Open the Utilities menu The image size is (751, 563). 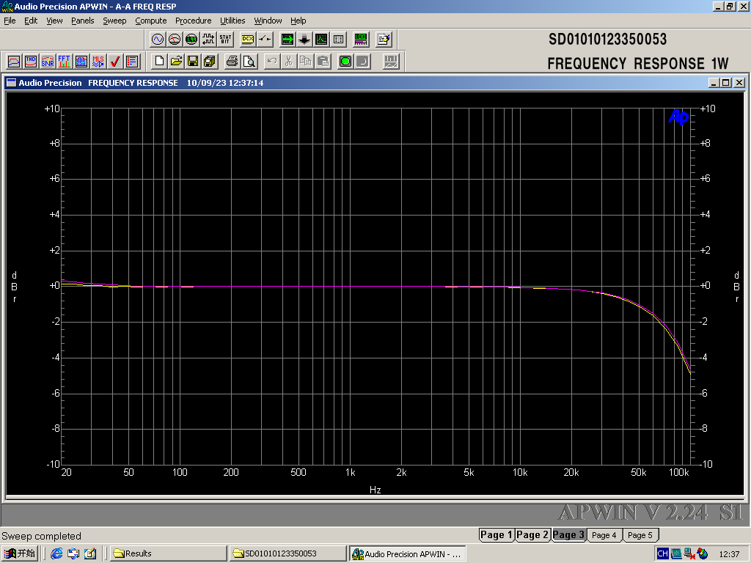(232, 21)
